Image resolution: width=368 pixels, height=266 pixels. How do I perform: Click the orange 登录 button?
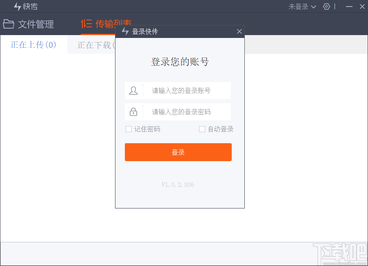[178, 152]
